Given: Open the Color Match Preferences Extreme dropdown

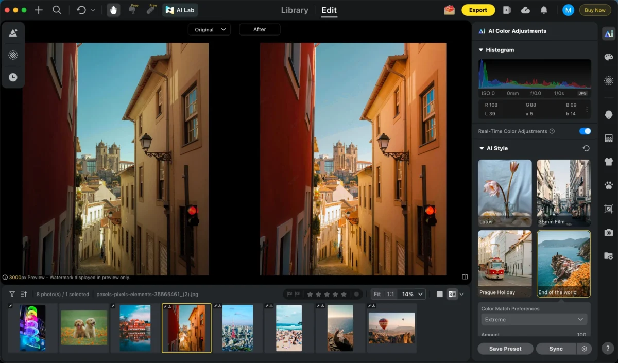Looking at the screenshot, I should [534, 320].
